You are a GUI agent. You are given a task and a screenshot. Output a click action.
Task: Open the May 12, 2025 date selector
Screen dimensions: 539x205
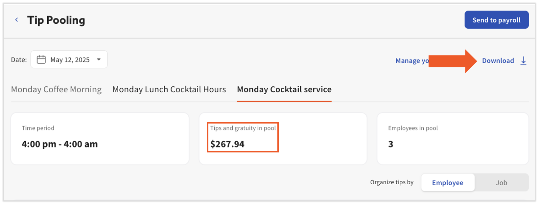pos(70,59)
